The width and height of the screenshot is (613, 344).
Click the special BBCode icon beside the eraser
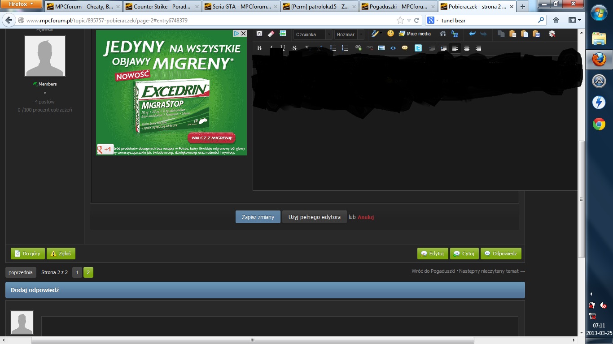pyautogui.click(x=283, y=34)
